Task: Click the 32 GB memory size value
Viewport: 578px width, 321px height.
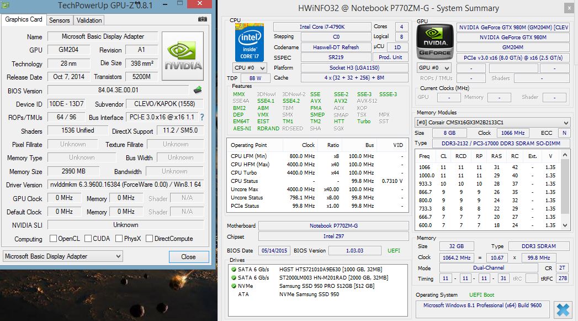Action: pos(457,246)
